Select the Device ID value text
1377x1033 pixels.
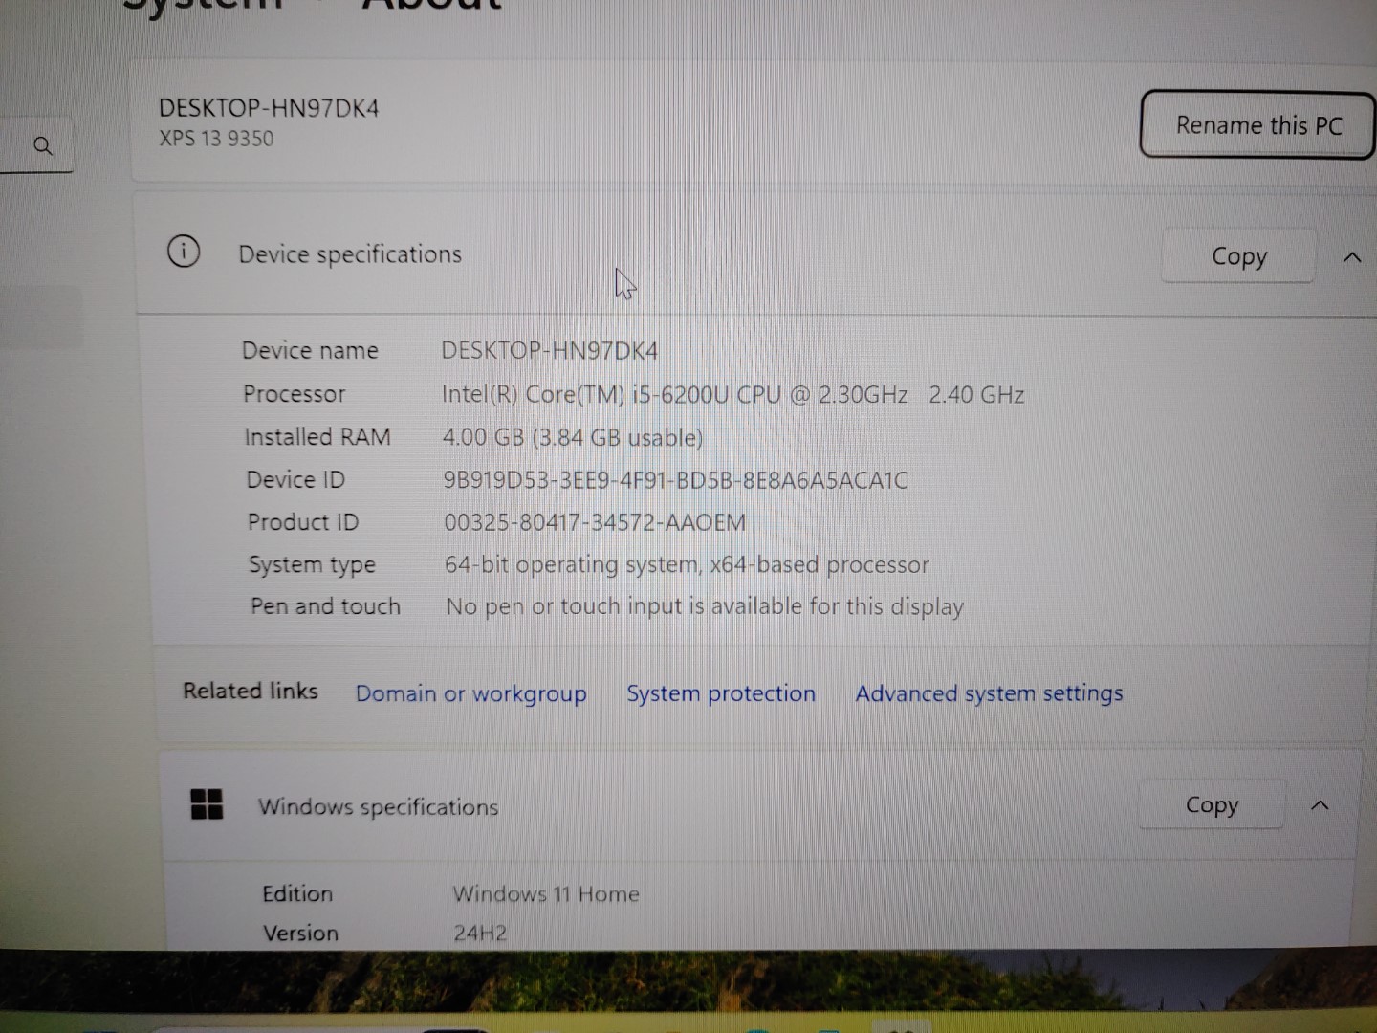(674, 480)
